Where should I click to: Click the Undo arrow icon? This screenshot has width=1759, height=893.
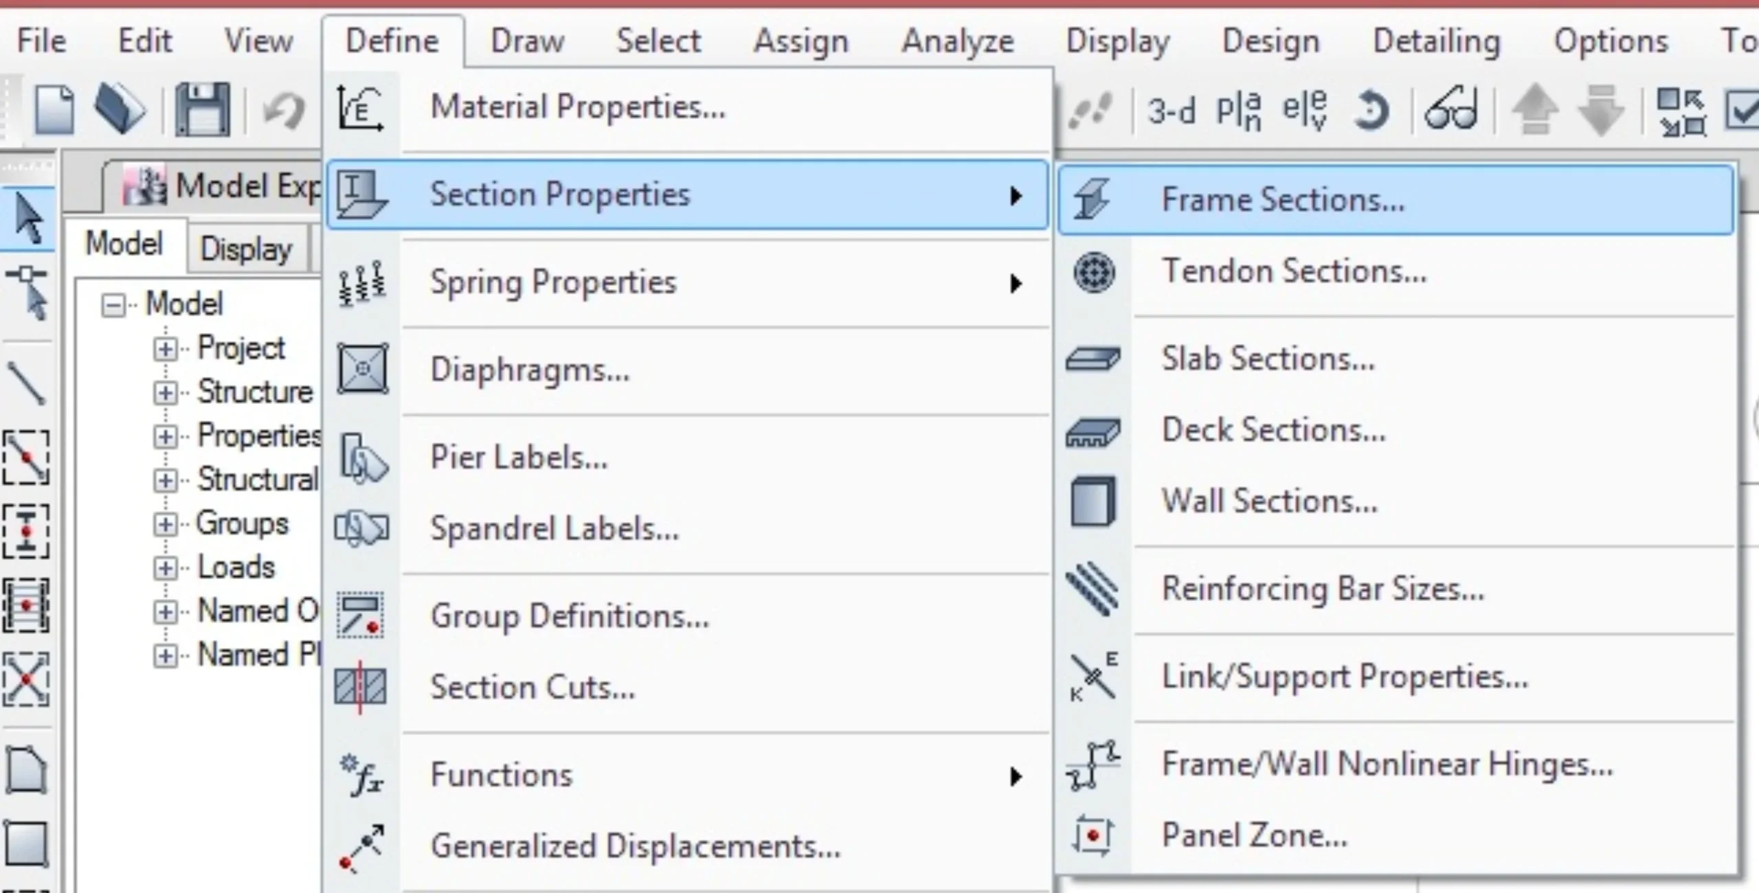coord(283,110)
